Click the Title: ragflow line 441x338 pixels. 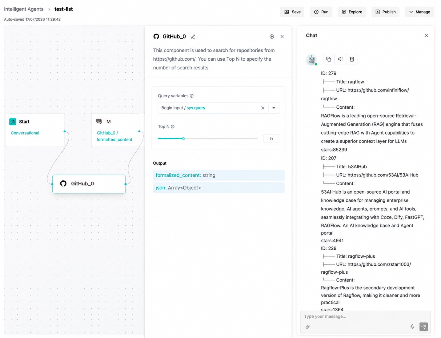click(x=350, y=82)
